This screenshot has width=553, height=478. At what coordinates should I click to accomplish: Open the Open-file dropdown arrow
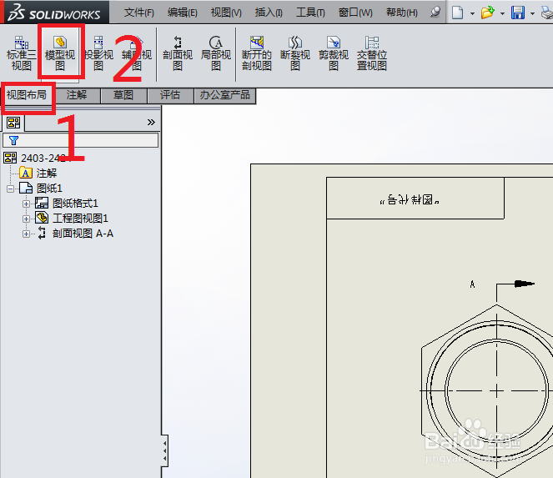(502, 13)
